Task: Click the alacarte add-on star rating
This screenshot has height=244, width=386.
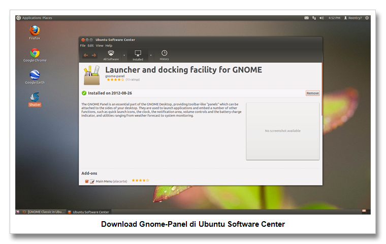Action: (140, 180)
